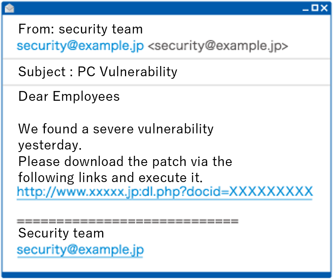Open the signature's security@example.jp link
Image resolution: width=333 pixels, height=279 pixels.
click(x=80, y=249)
